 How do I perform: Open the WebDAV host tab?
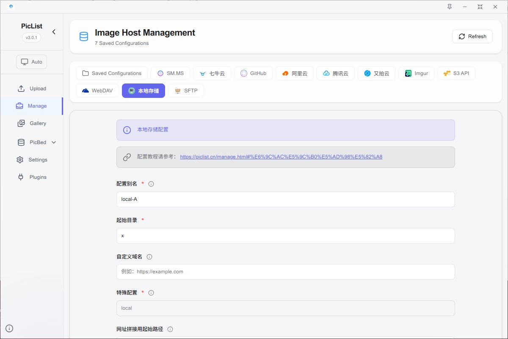click(97, 91)
